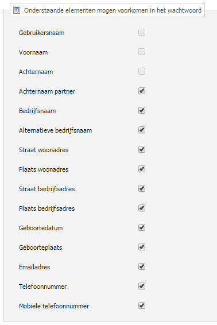The width and height of the screenshot is (217, 325).
Task: Toggle the Straat woonadres checkbox
Action: 142,149
